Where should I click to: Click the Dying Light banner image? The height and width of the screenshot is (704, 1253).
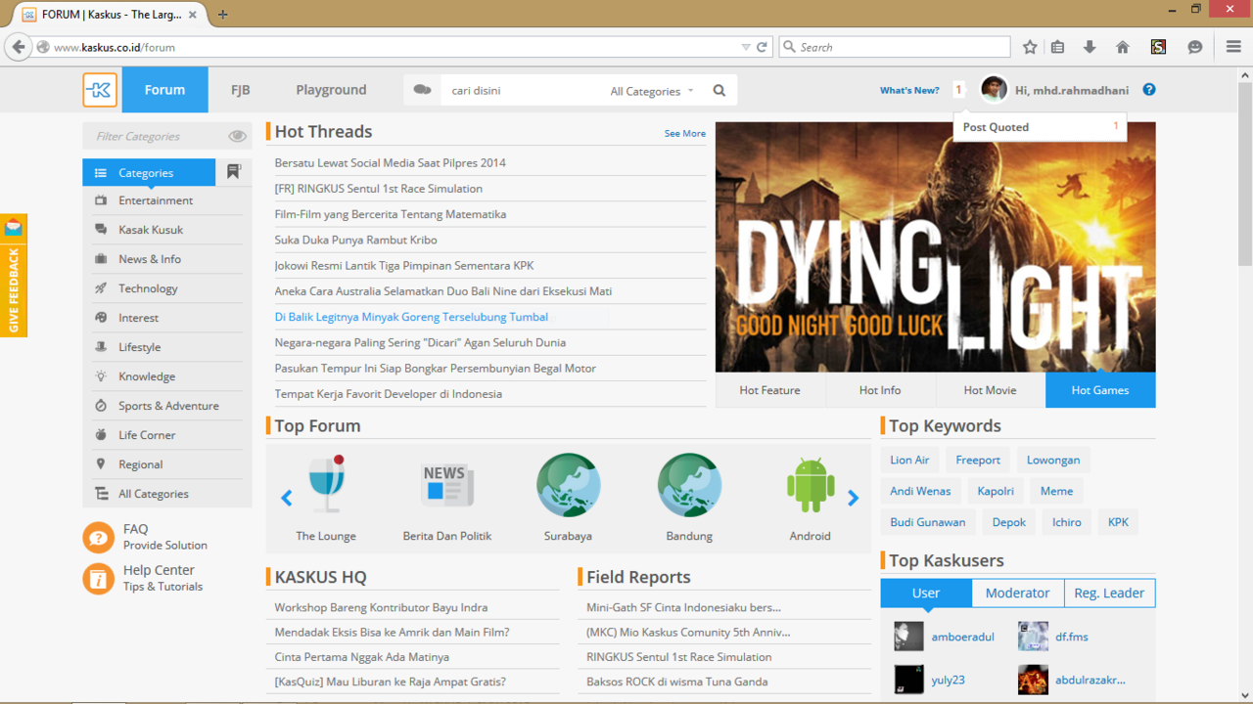[x=936, y=247]
